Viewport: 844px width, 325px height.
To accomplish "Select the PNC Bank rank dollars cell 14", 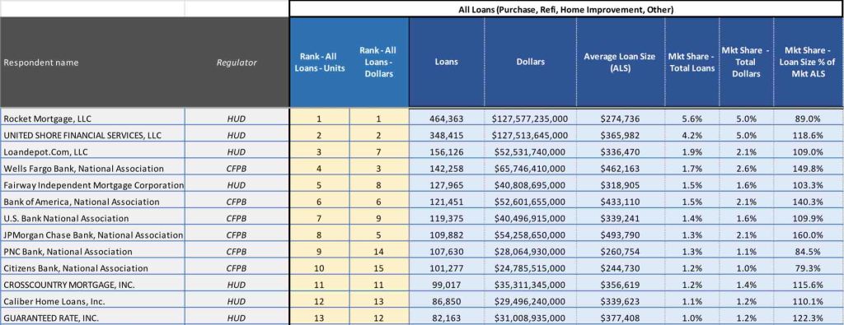I will click(379, 252).
